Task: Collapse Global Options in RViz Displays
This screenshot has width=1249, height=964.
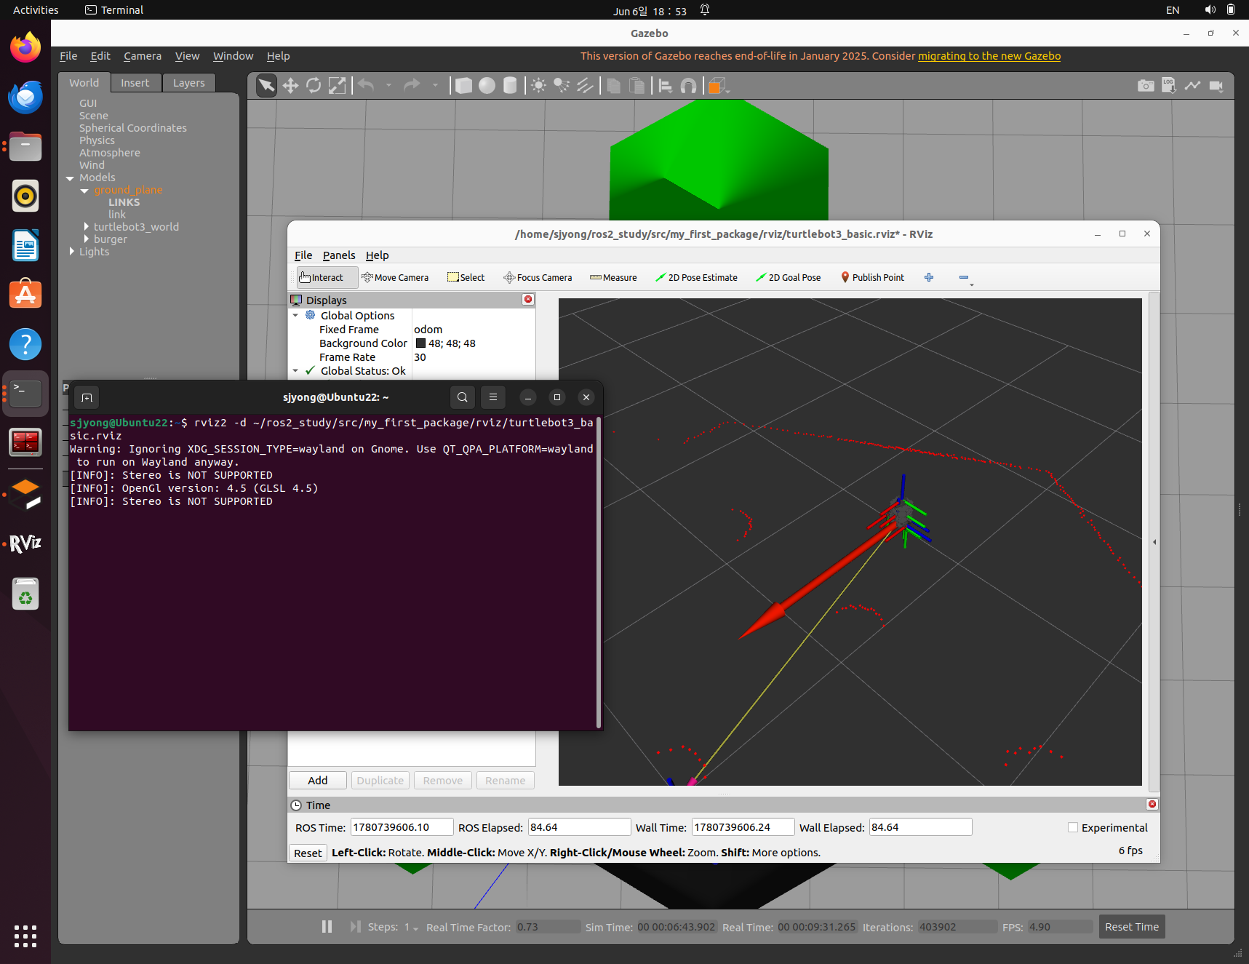Action: click(x=295, y=315)
